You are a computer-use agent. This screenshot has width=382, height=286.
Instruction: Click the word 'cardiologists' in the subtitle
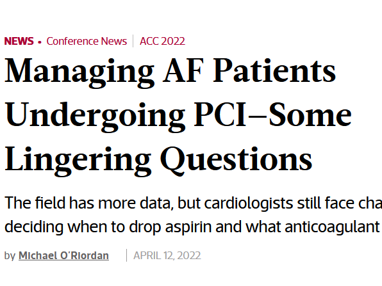(x=249, y=203)
